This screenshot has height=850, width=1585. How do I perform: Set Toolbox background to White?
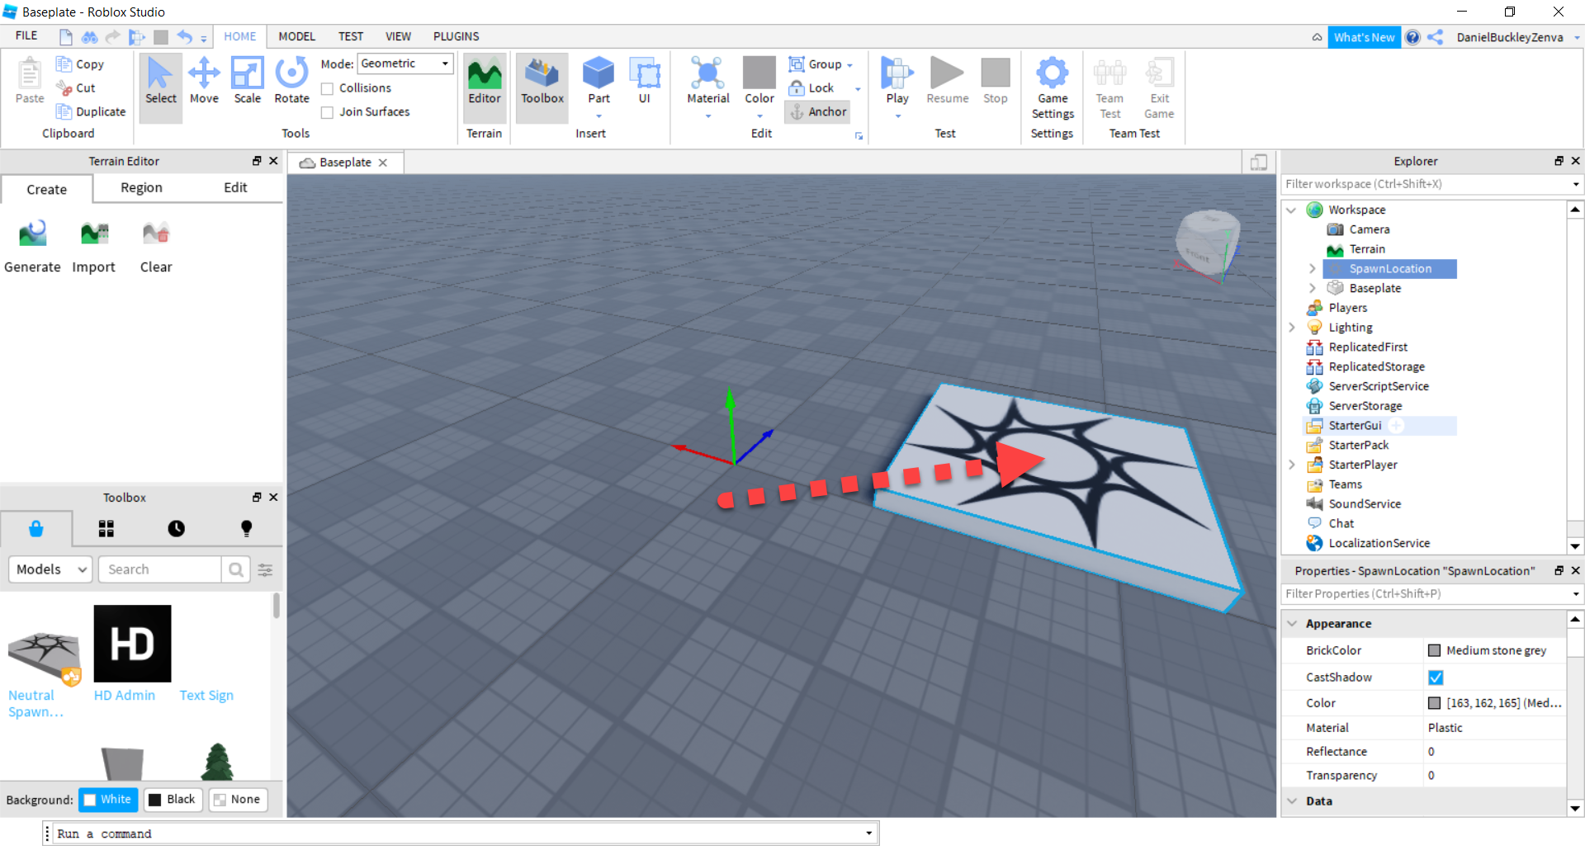(x=108, y=800)
